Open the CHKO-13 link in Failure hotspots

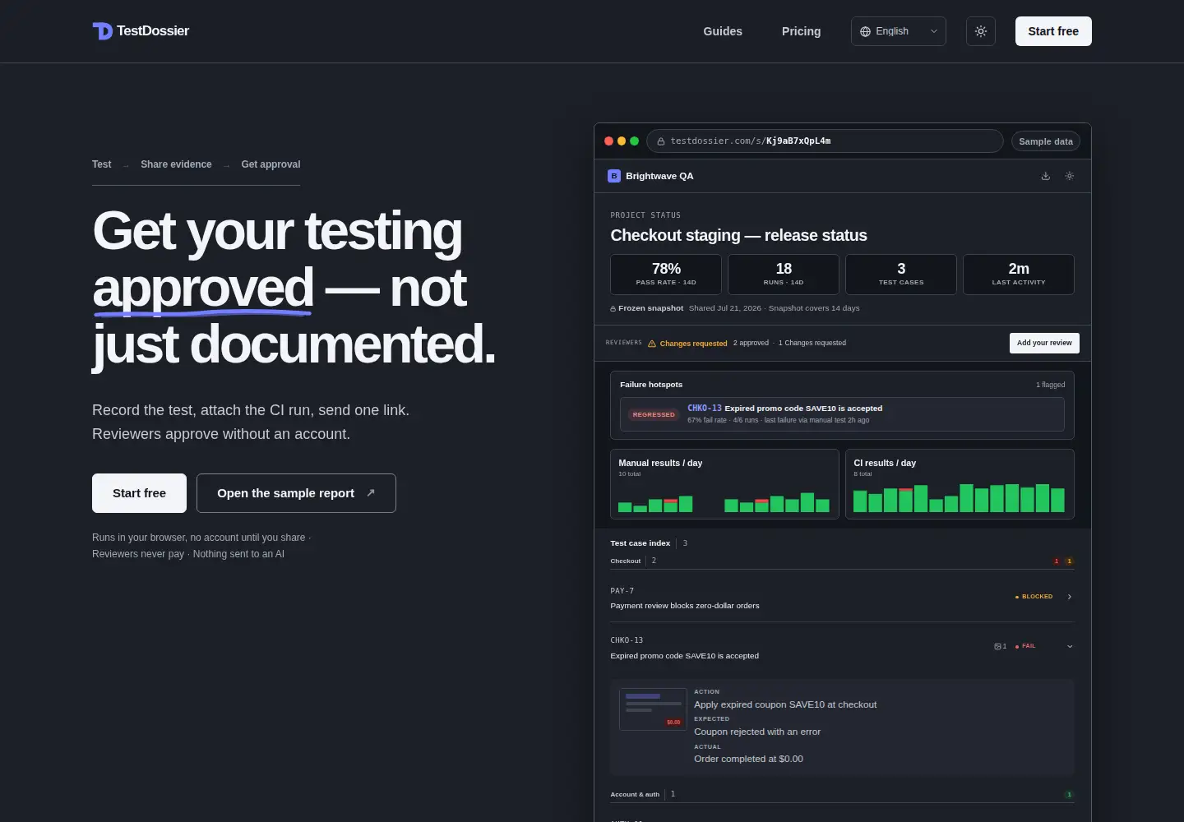[705, 408]
